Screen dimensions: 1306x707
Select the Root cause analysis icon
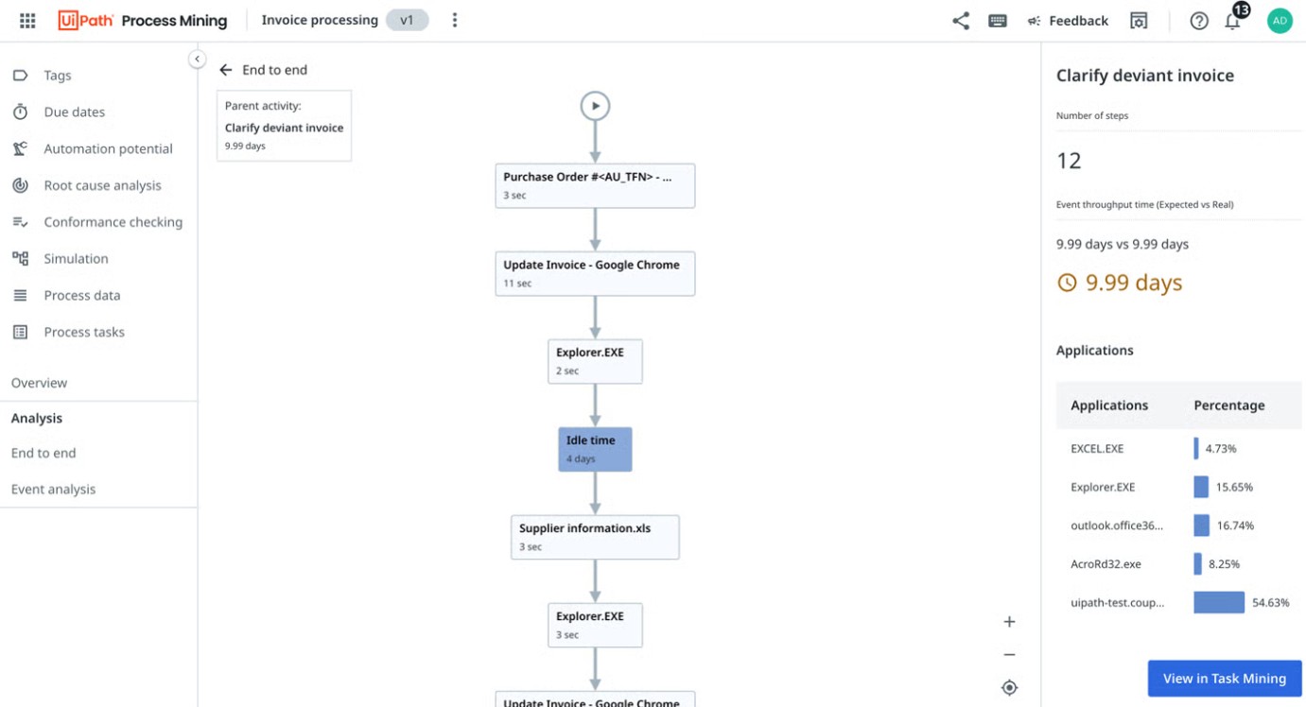click(x=19, y=184)
